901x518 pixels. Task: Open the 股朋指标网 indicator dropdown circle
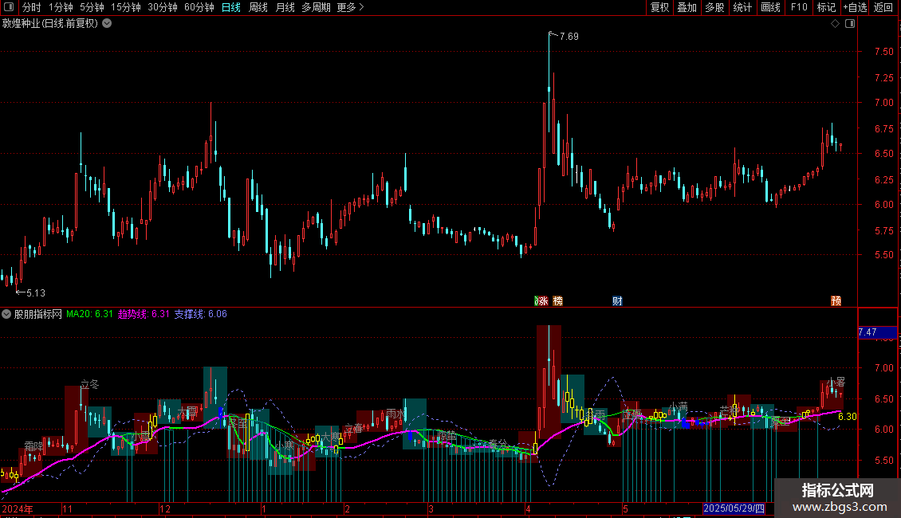tap(6, 314)
